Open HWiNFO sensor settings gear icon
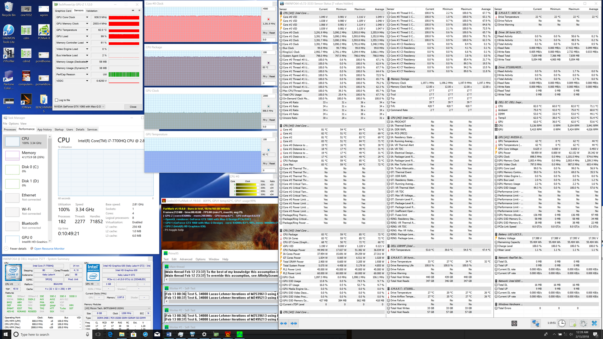The width and height of the screenshot is (603, 339). (x=584, y=323)
